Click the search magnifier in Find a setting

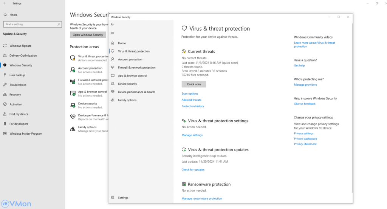coord(59,24)
